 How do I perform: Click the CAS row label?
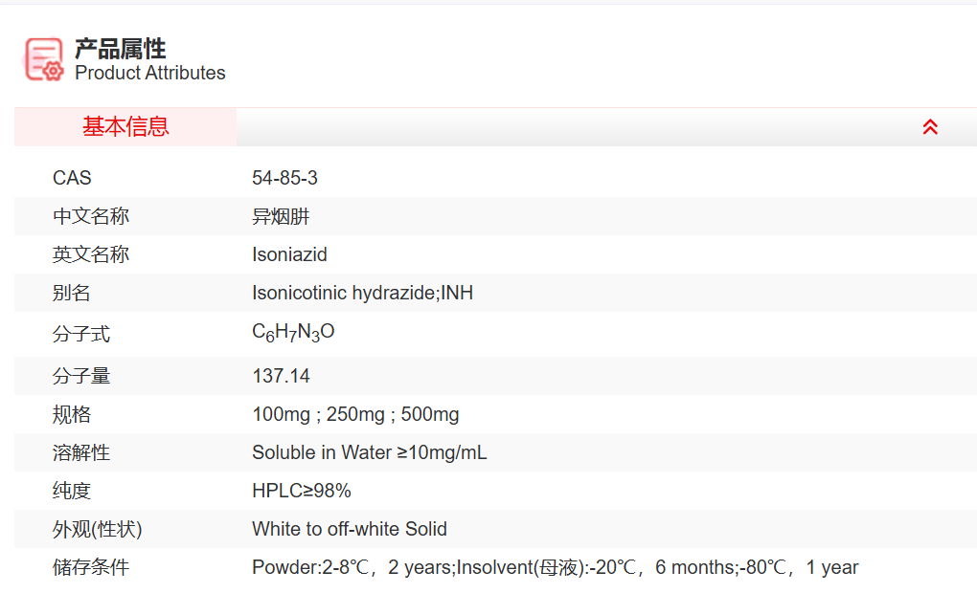72,178
